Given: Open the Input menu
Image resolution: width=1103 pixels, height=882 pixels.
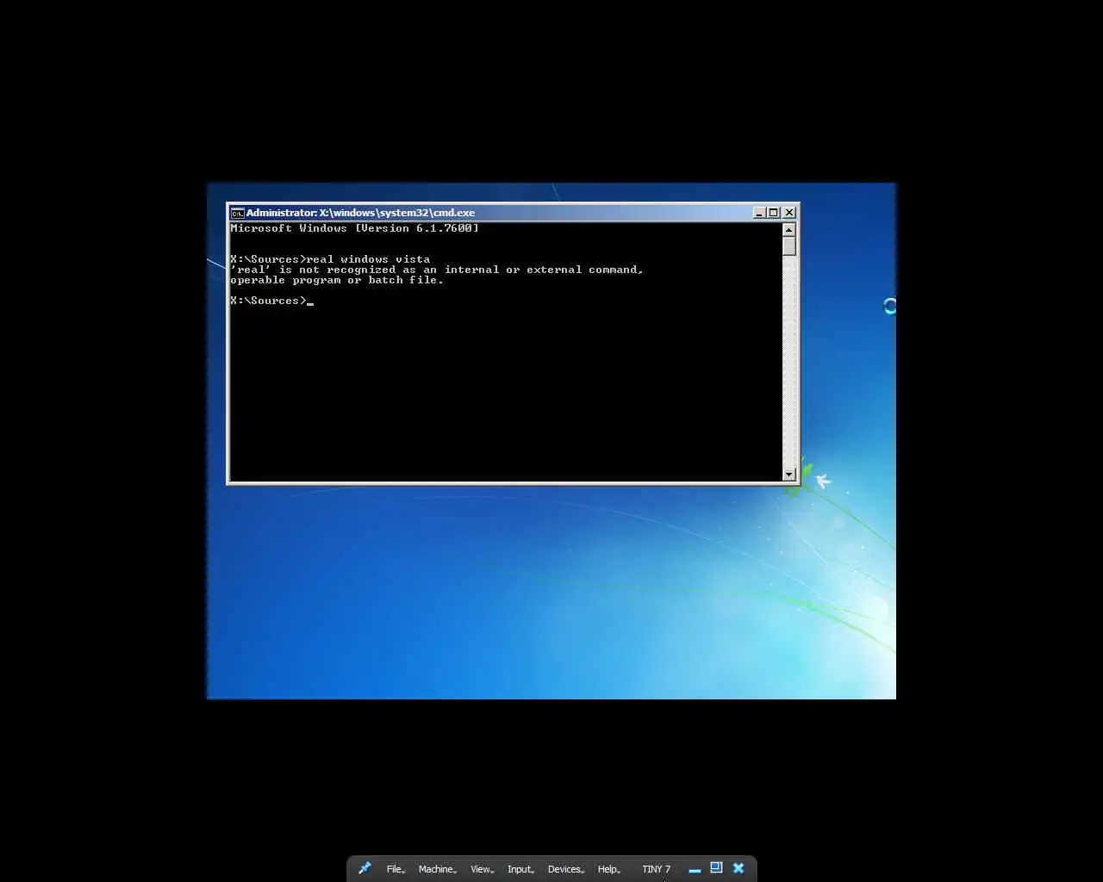Looking at the screenshot, I should pos(520,869).
